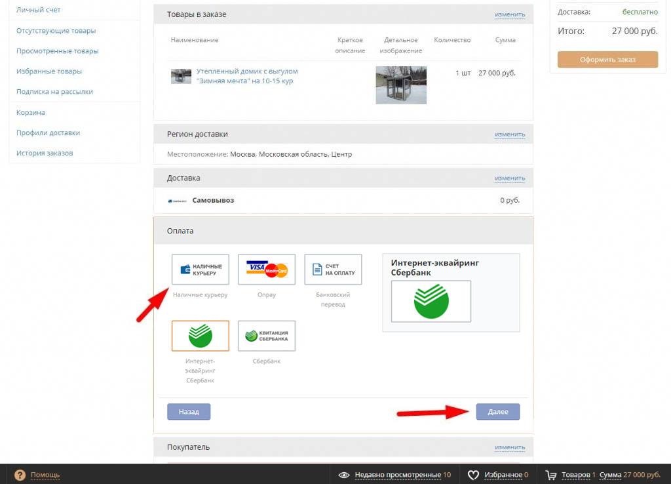Viewport: 671px width, 484px height.
Task: Change the delivery method section
Action: 510,178
